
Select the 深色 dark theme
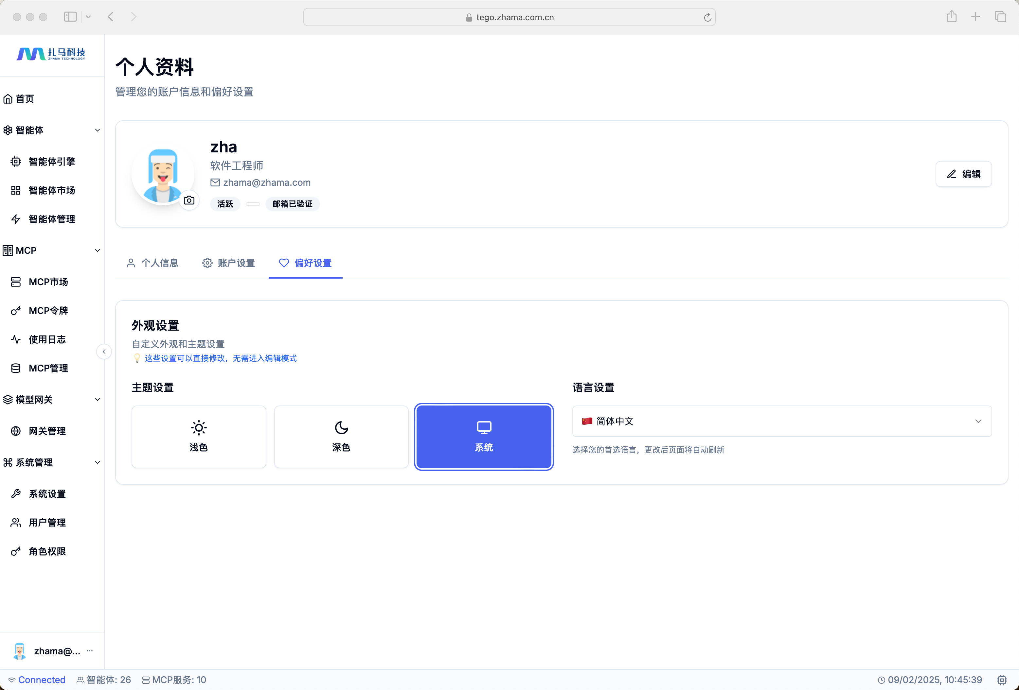pos(341,436)
